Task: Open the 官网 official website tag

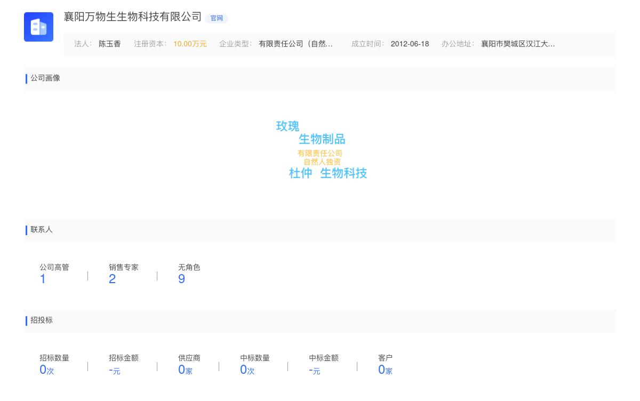Action: click(x=217, y=18)
